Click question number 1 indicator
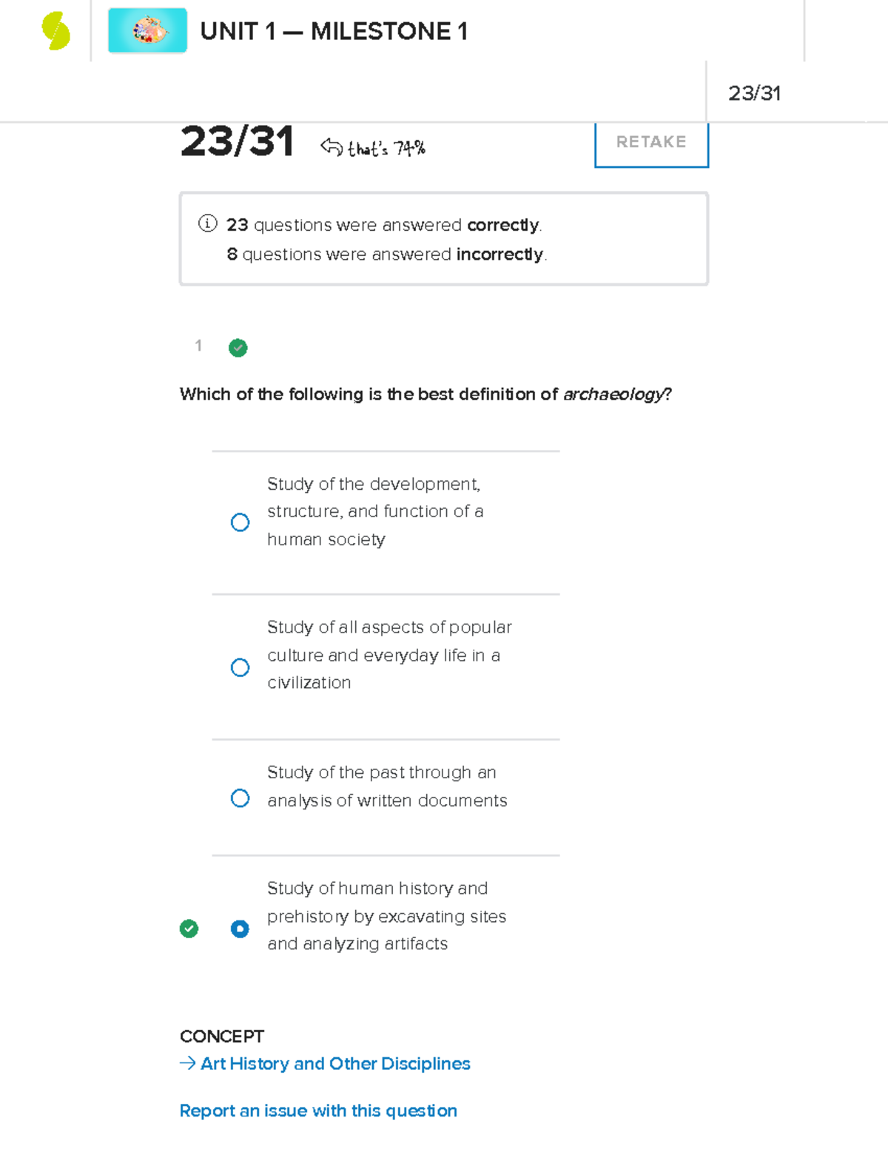888x1149 pixels. 198,346
